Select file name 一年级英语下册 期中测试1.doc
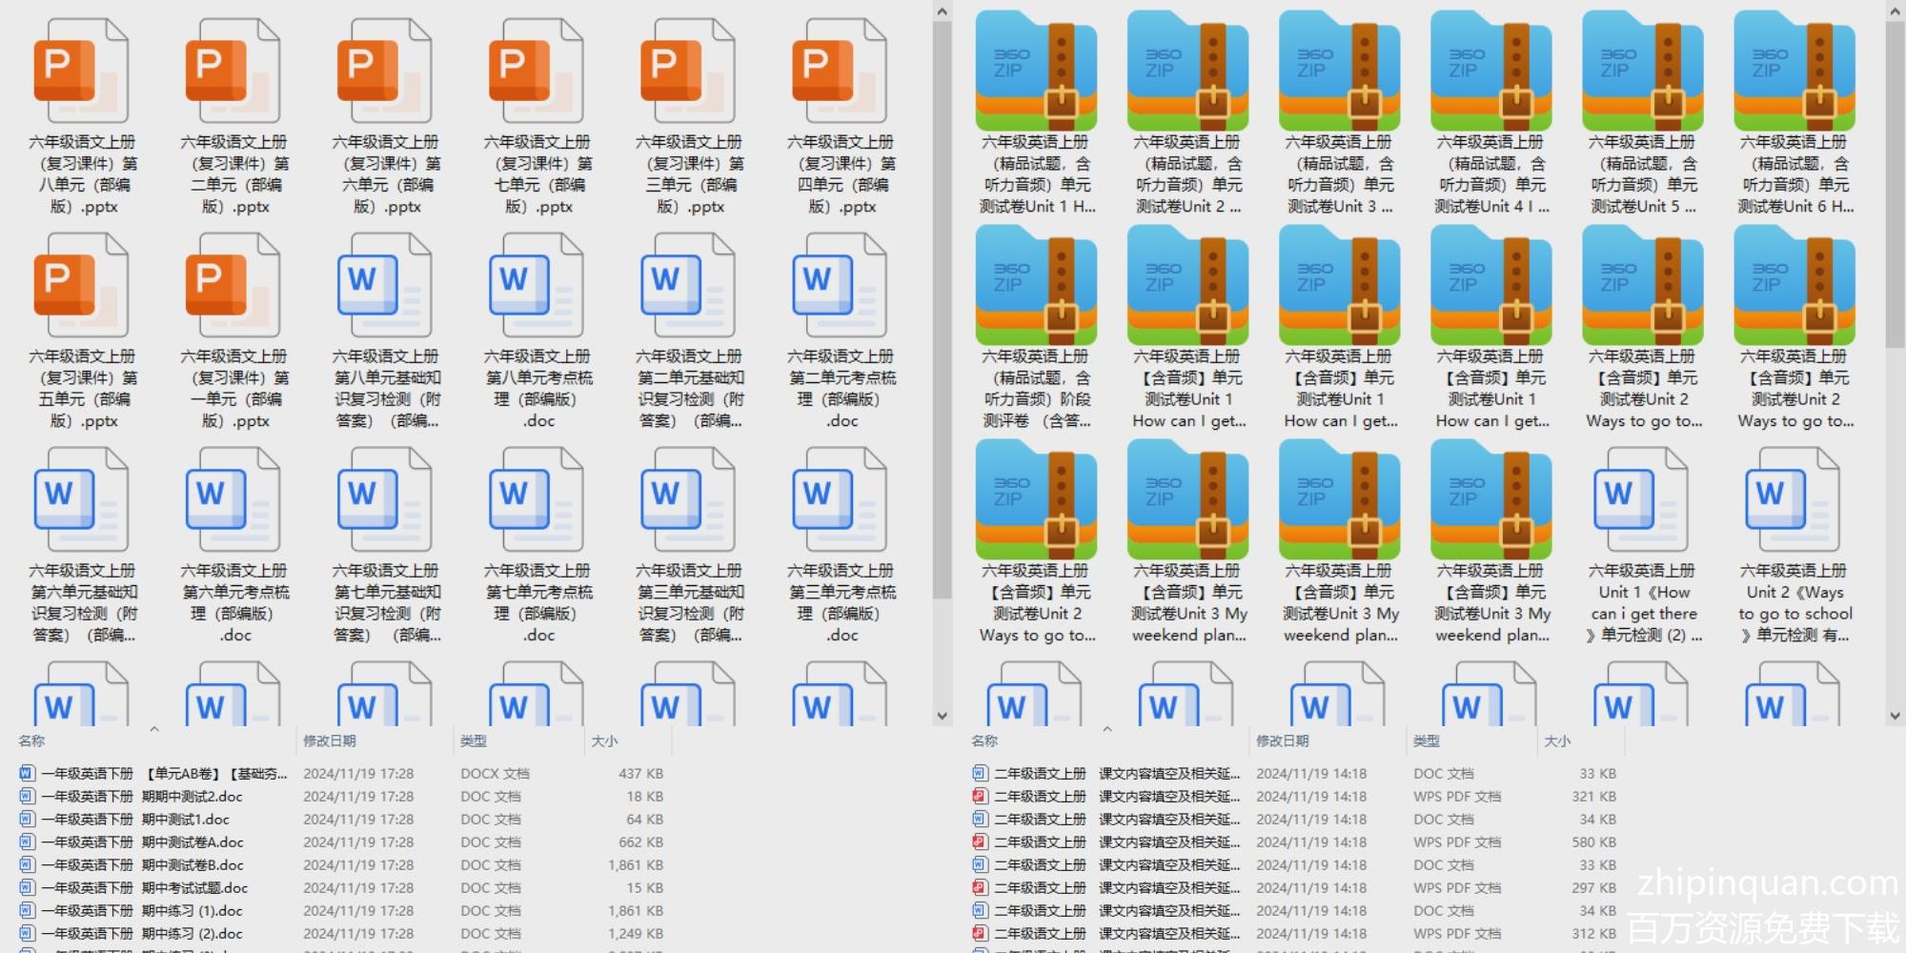Image resolution: width=1906 pixels, height=953 pixels. tap(134, 819)
